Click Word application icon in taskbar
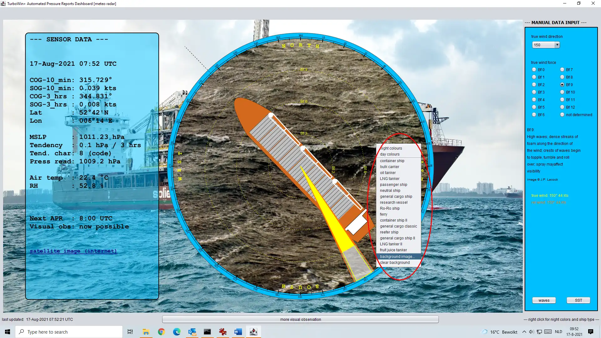Image resolution: width=601 pixels, height=338 pixels. 238,332
